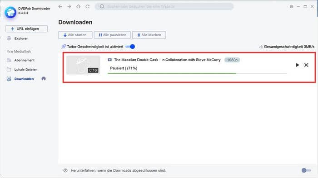Image resolution: width=318 pixels, height=178 pixels.
Task: Open the hamburger menu icon
Action: 292,6
